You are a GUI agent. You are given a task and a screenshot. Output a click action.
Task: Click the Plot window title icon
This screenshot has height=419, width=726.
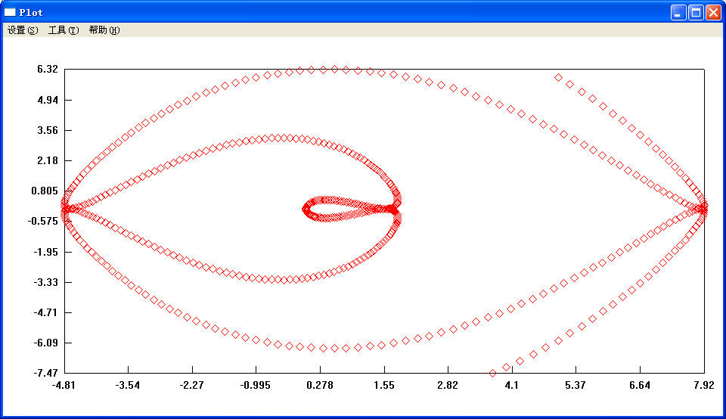[x=10, y=12]
